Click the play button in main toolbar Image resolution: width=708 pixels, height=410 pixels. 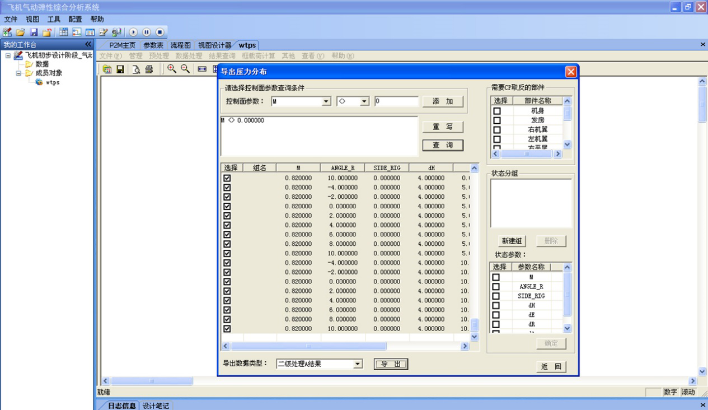[133, 32]
